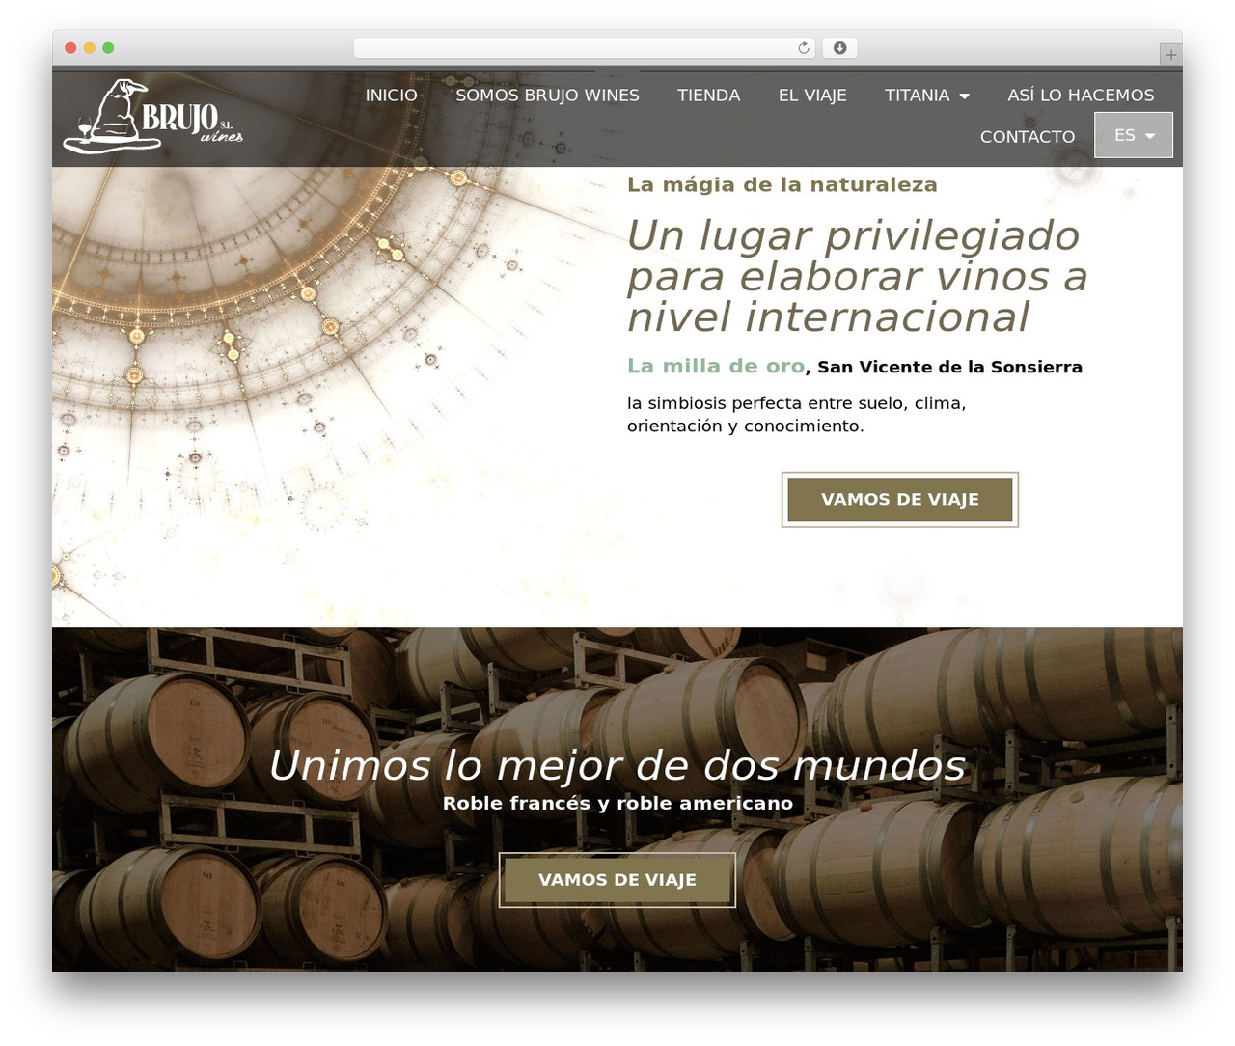1235x1046 pixels.
Task: Click 'San Vicente de la Sonsierra' text
Action: click(x=950, y=367)
